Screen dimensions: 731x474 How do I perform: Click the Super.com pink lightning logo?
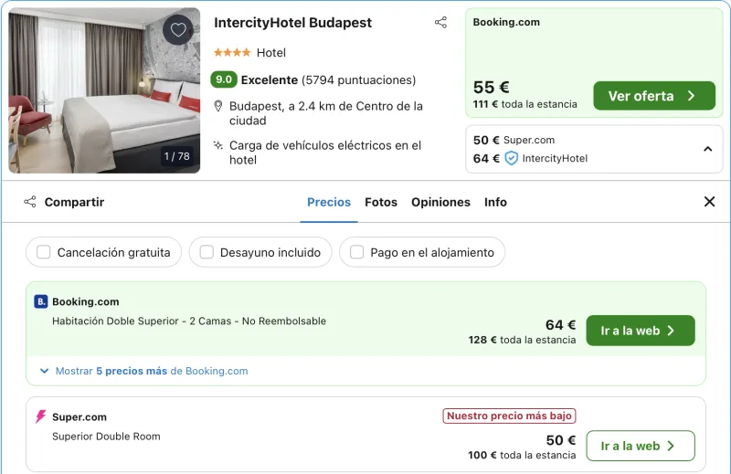[41, 416]
